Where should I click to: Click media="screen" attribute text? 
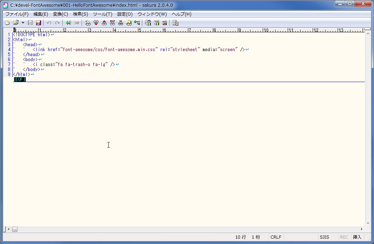[x=220, y=50]
